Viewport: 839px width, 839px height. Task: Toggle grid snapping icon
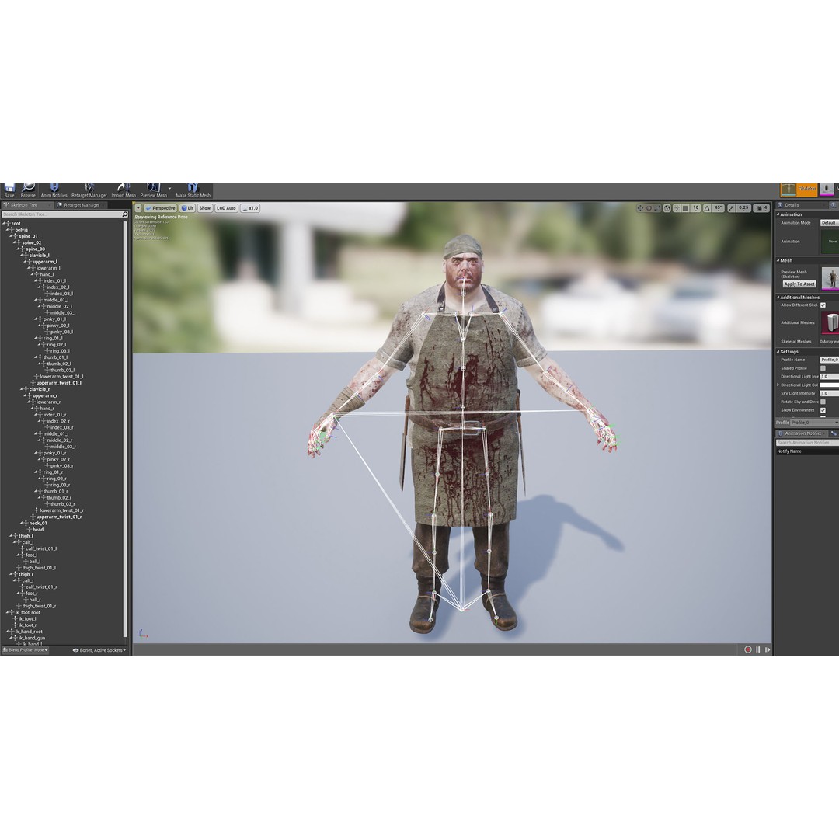[x=685, y=208]
